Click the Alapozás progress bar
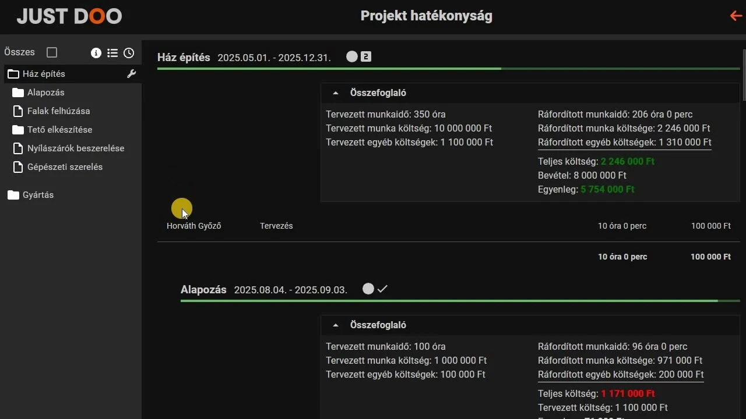 point(460,301)
